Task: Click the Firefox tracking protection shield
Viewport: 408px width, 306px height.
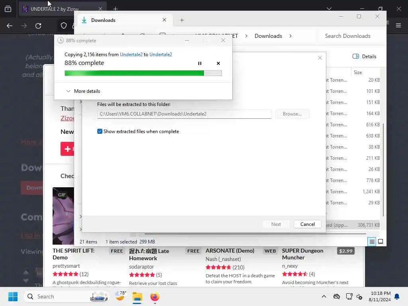Action: (64, 25)
